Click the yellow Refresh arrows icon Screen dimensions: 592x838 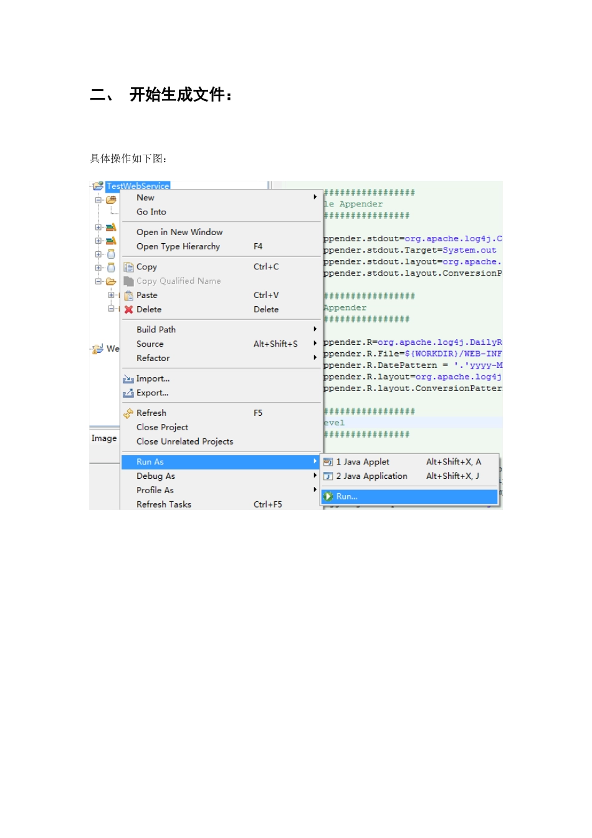coord(128,413)
